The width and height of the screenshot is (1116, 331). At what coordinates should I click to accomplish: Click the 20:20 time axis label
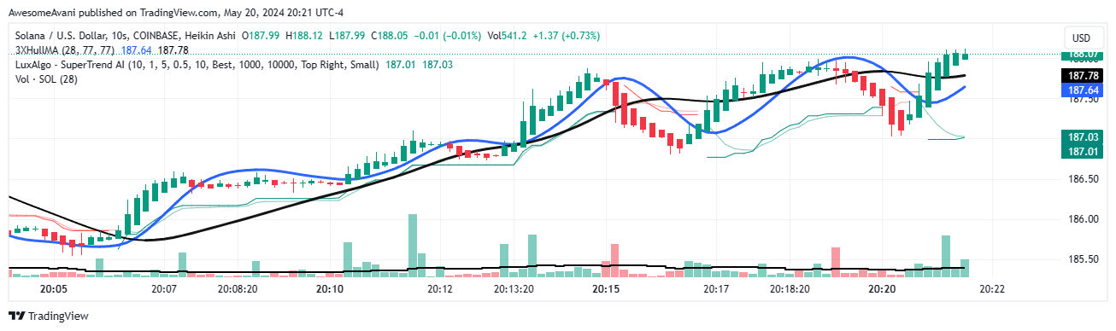881,290
